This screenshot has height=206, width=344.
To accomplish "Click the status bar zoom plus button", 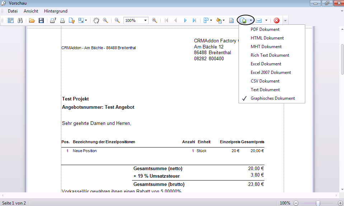I will (340, 203).
